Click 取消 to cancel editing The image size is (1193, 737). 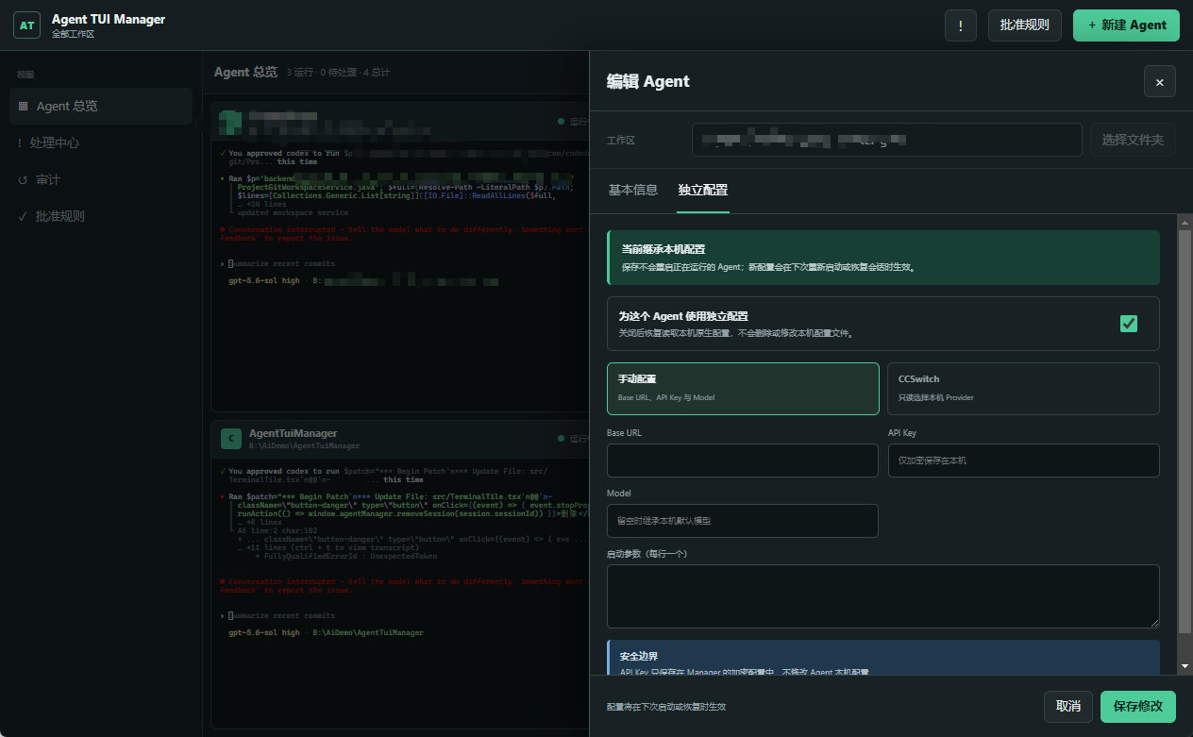(1068, 706)
